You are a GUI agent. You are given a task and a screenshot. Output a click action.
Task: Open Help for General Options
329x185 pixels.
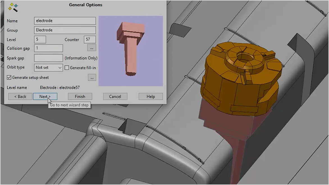151,97
